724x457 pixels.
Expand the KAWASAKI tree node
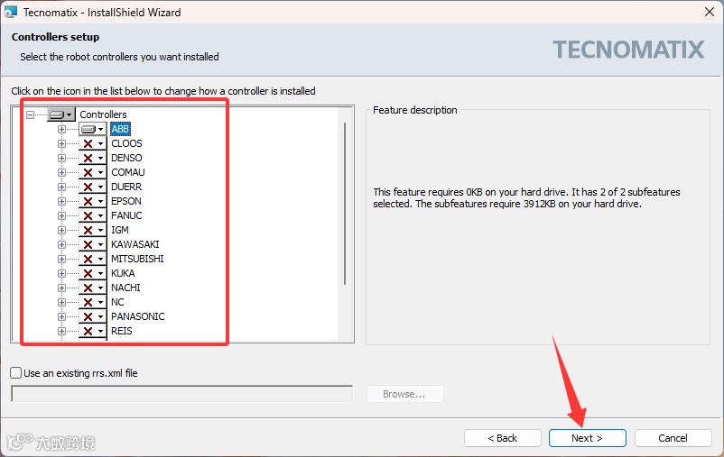(x=61, y=244)
